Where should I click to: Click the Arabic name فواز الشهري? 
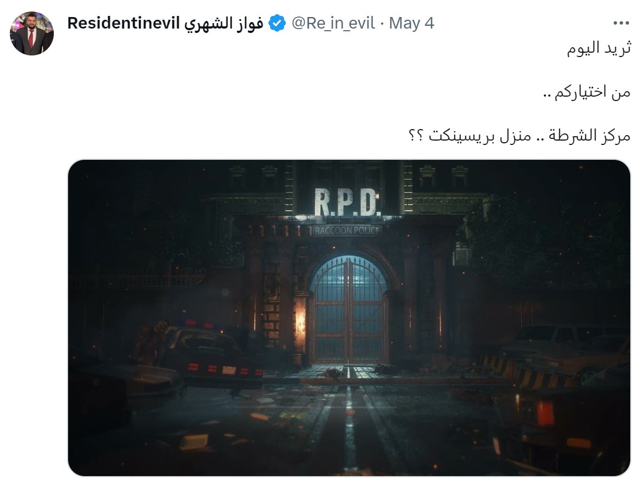224,24
